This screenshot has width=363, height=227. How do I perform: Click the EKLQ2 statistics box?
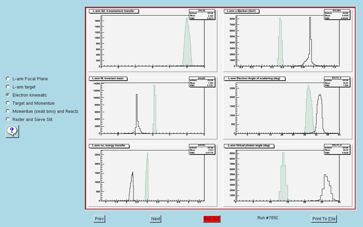click(202, 14)
